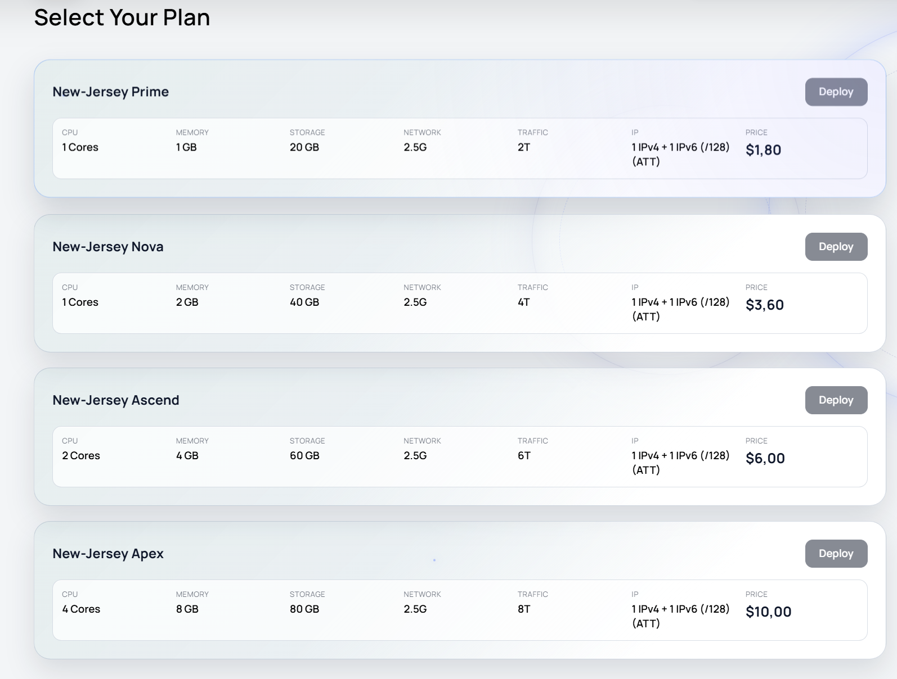Click the New-Jersey Apex plan title
Screen dimensions: 897x679
[107, 554]
